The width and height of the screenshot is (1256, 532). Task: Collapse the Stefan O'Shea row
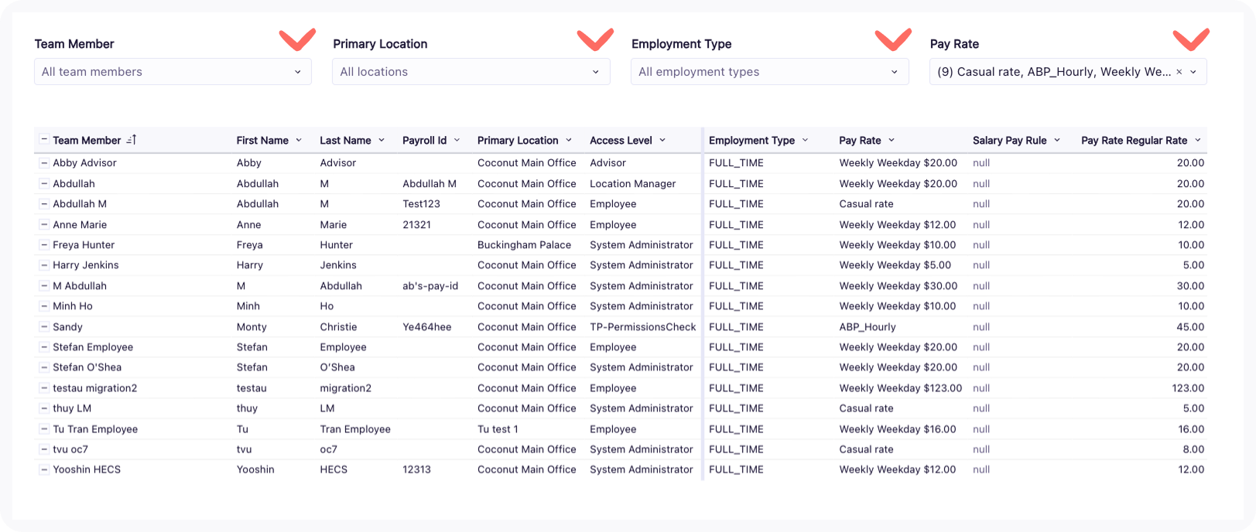[x=44, y=367]
